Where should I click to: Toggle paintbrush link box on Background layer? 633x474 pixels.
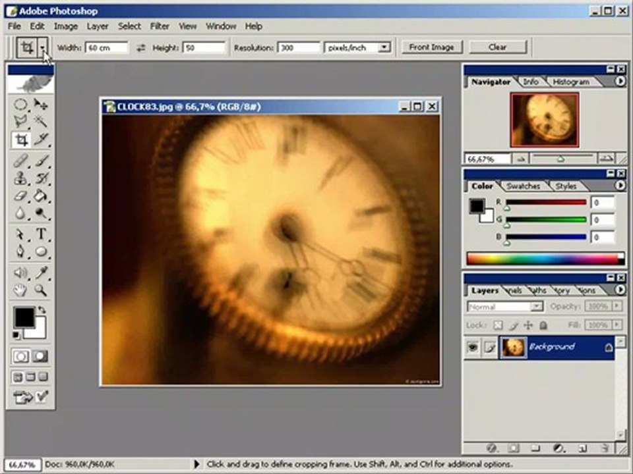click(490, 347)
